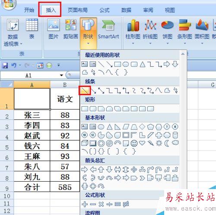Select column A header
The height and width of the screenshot is (215, 216).
pos(32,85)
